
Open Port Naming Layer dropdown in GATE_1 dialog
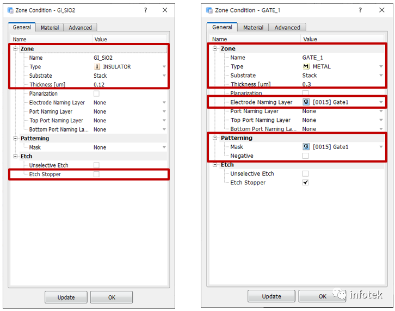click(381, 111)
